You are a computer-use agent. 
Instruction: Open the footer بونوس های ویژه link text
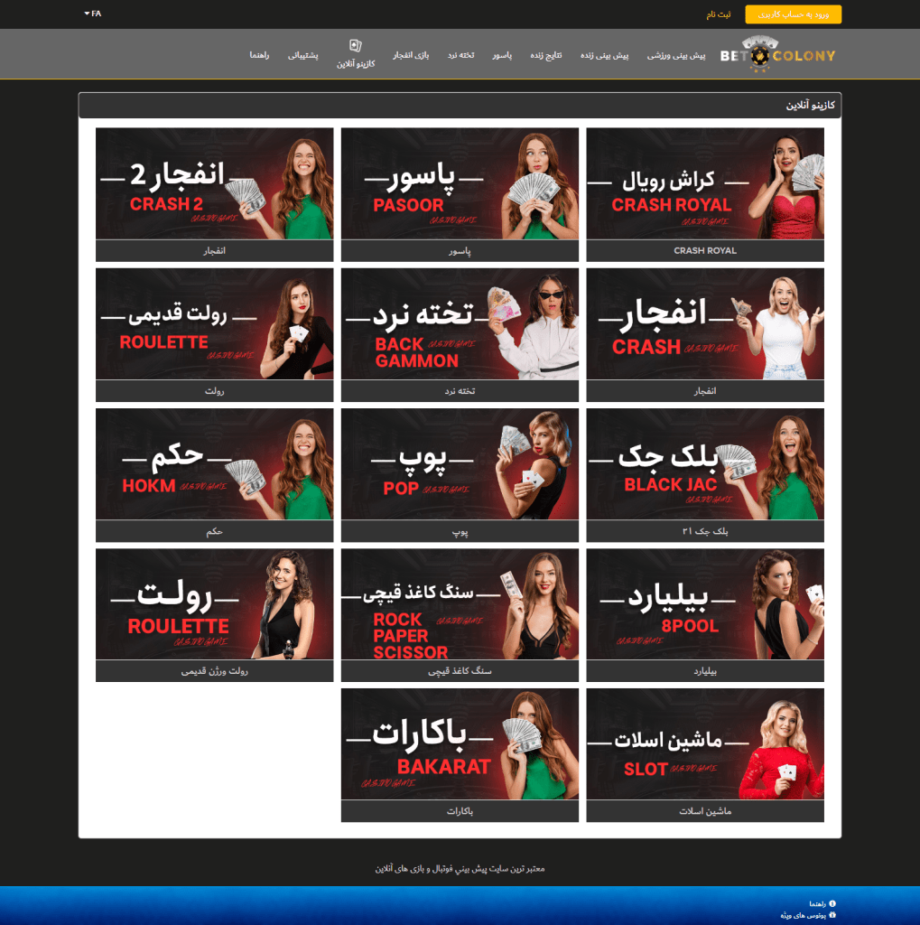click(x=803, y=916)
